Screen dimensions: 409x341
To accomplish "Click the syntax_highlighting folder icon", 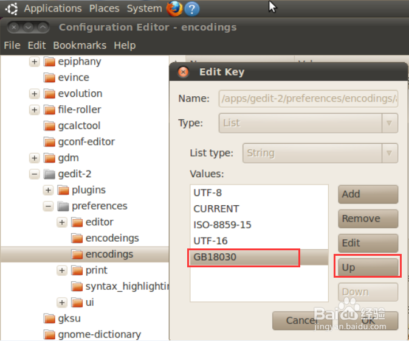I will point(77,287).
